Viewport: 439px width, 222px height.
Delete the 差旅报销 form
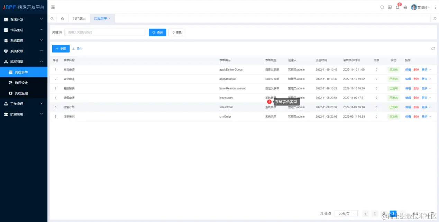416,88
